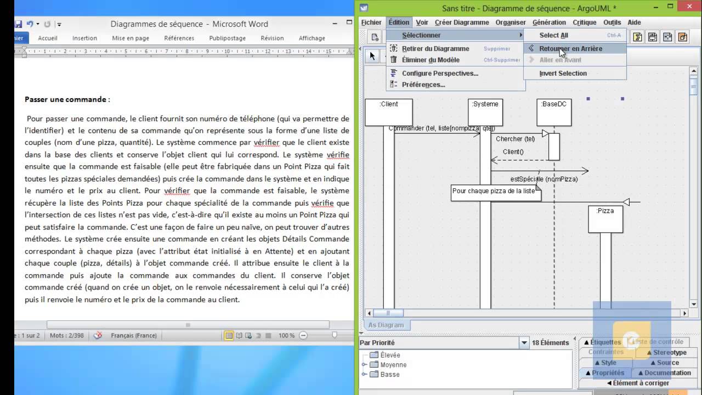This screenshot has height=395, width=702.
Task: Select the :Systeme object in the diagram
Action: click(x=485, y=112)
